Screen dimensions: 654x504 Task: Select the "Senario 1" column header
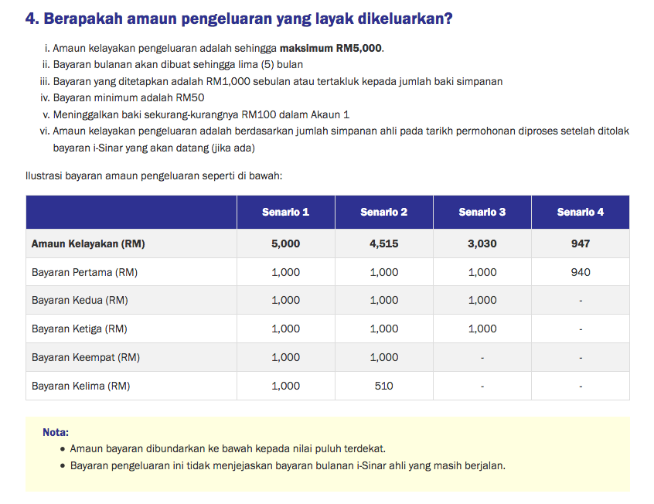pyautogui.click(x=285, y=212)
